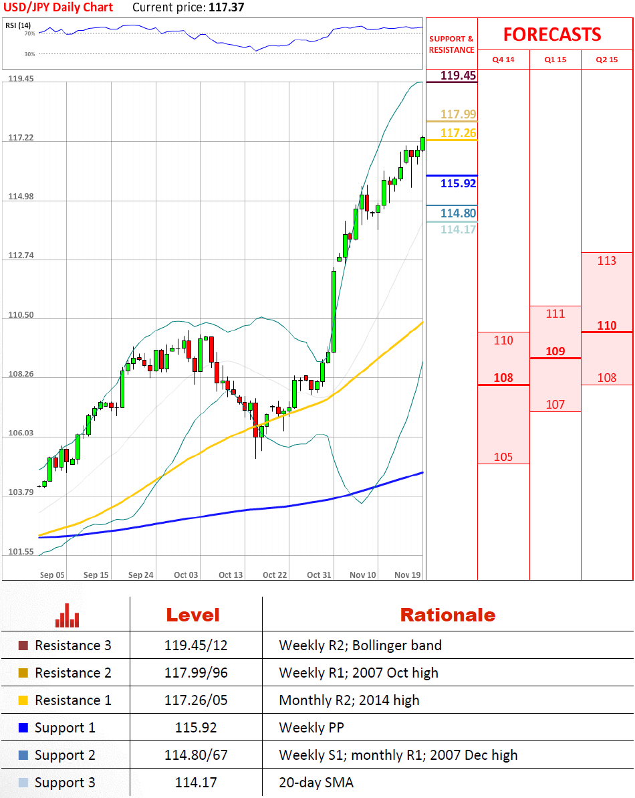Image resolution: width=635 pixels, height=798 pixels.
Task: Click the 101.55 price axis label
Action: point(21,552)
